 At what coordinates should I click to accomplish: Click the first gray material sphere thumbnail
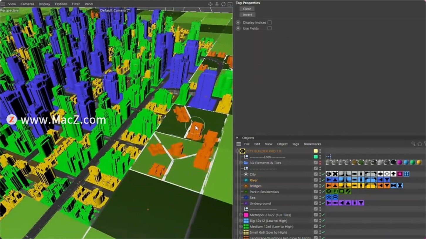pos(328,162)
